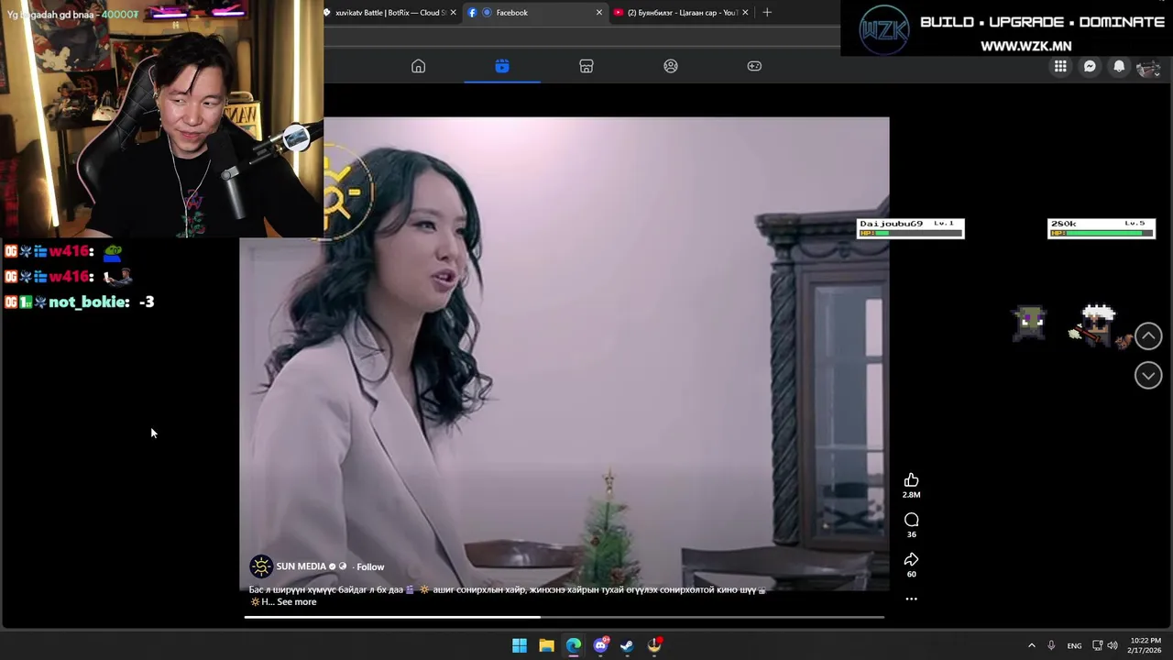Close the YouTube browser tab
This screenshot has height=660, width=1173.
745,13
